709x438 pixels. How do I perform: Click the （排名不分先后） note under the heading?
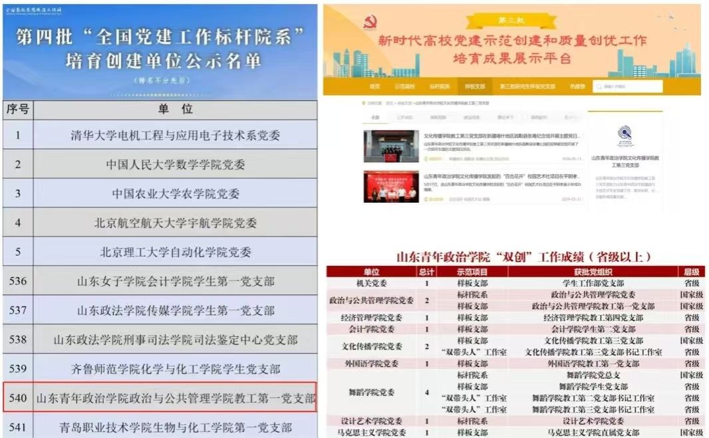click(162, 80)
